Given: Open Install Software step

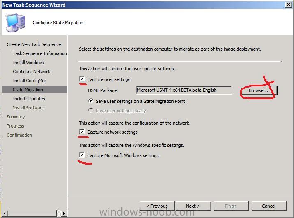Looking at the screenshot, I should click(28, 108).
